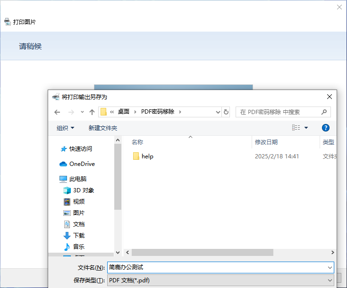Open the 组织 menu
Viewport: 347px width, 288px height.
pyautogui.click(x=65, y=128)
